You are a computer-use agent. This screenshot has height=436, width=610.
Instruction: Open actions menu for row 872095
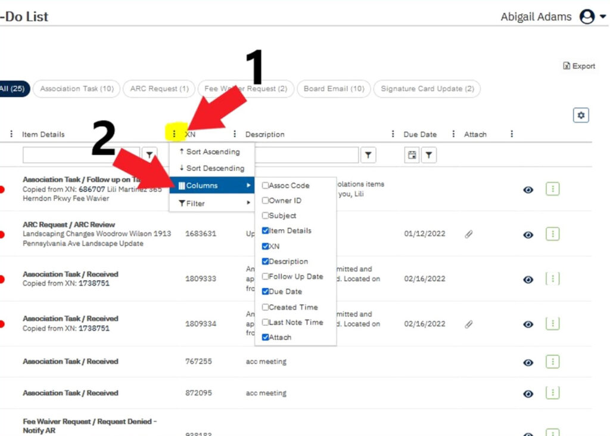tap(552, 393)
